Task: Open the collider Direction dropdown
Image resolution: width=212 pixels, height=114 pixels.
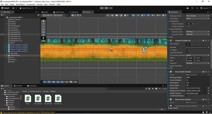Action: (x=198, y=63)
